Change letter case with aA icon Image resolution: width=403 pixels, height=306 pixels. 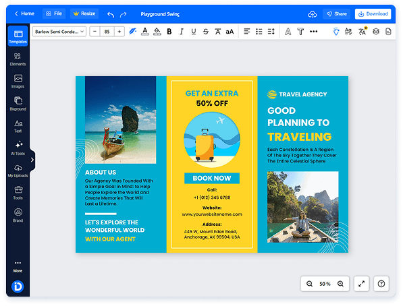(x=230, y=31)
